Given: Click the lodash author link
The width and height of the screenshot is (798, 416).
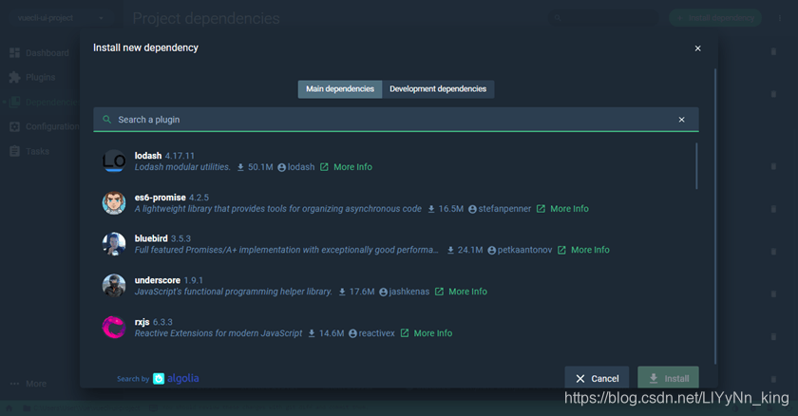Looking at the screenshot, I should (x=301, y=167).
